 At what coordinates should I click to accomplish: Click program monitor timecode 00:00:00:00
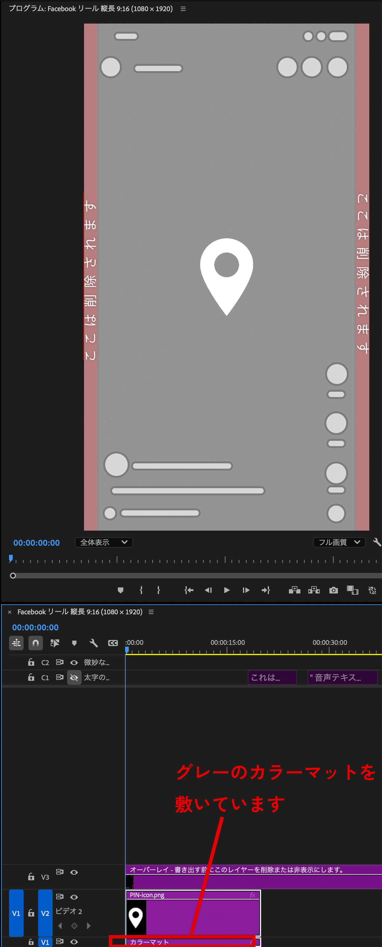(x=36, y=543)
